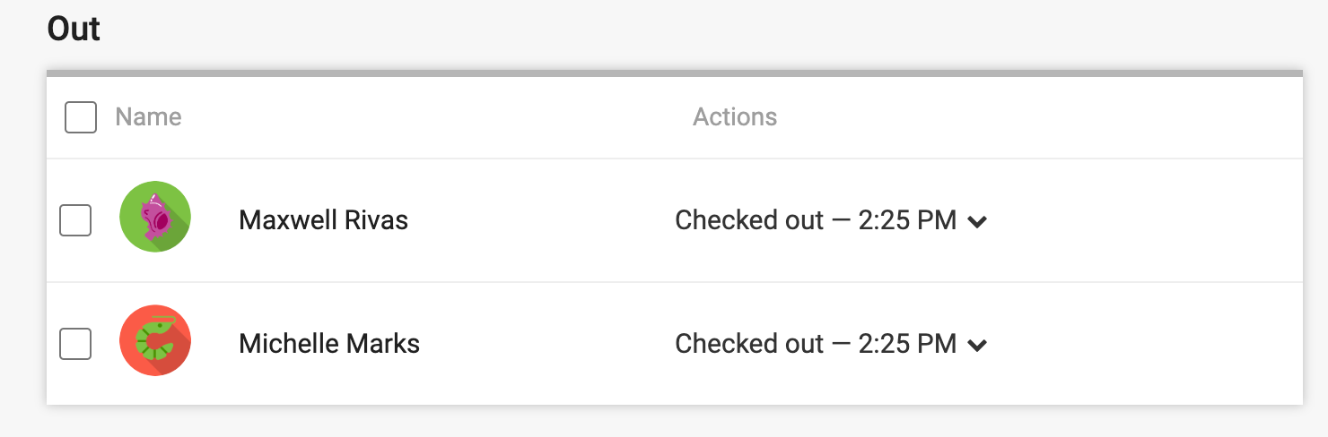1328x437 pixels.
Task: Click the Out section heading
Action: pos(74,29)
